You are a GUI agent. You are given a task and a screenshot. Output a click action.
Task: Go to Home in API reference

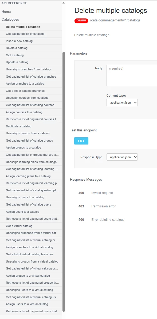[x=6, y=12]
